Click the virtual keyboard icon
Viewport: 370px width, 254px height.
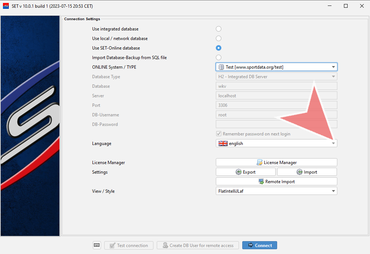[x=97, y=246]
